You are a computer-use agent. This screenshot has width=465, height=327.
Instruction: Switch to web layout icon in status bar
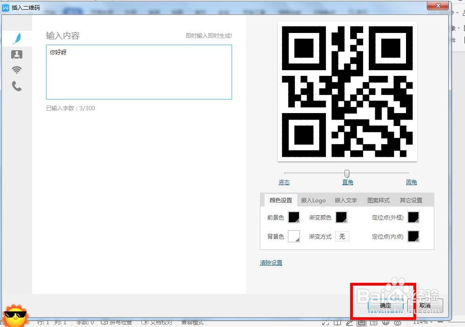(x=385, y=322)
